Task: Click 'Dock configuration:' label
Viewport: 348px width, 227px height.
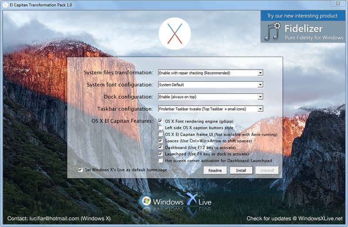Action: [x=128, y=97]
